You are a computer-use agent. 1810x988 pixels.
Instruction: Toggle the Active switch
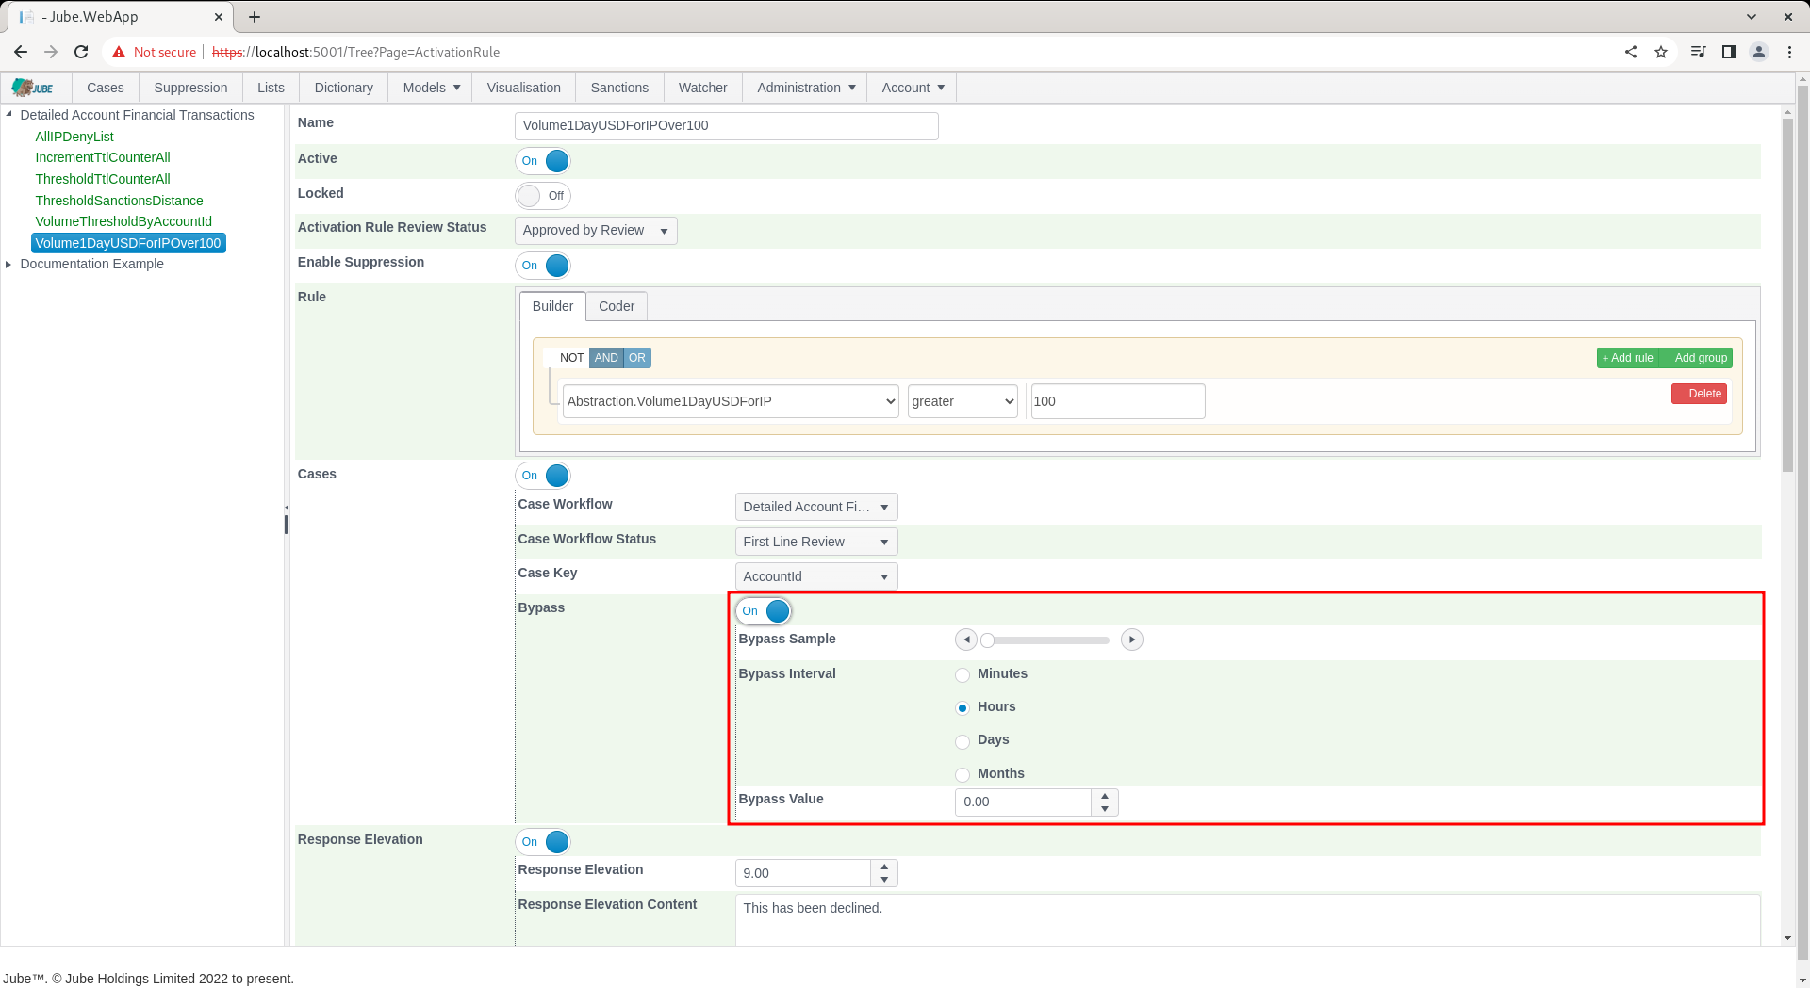544,161
